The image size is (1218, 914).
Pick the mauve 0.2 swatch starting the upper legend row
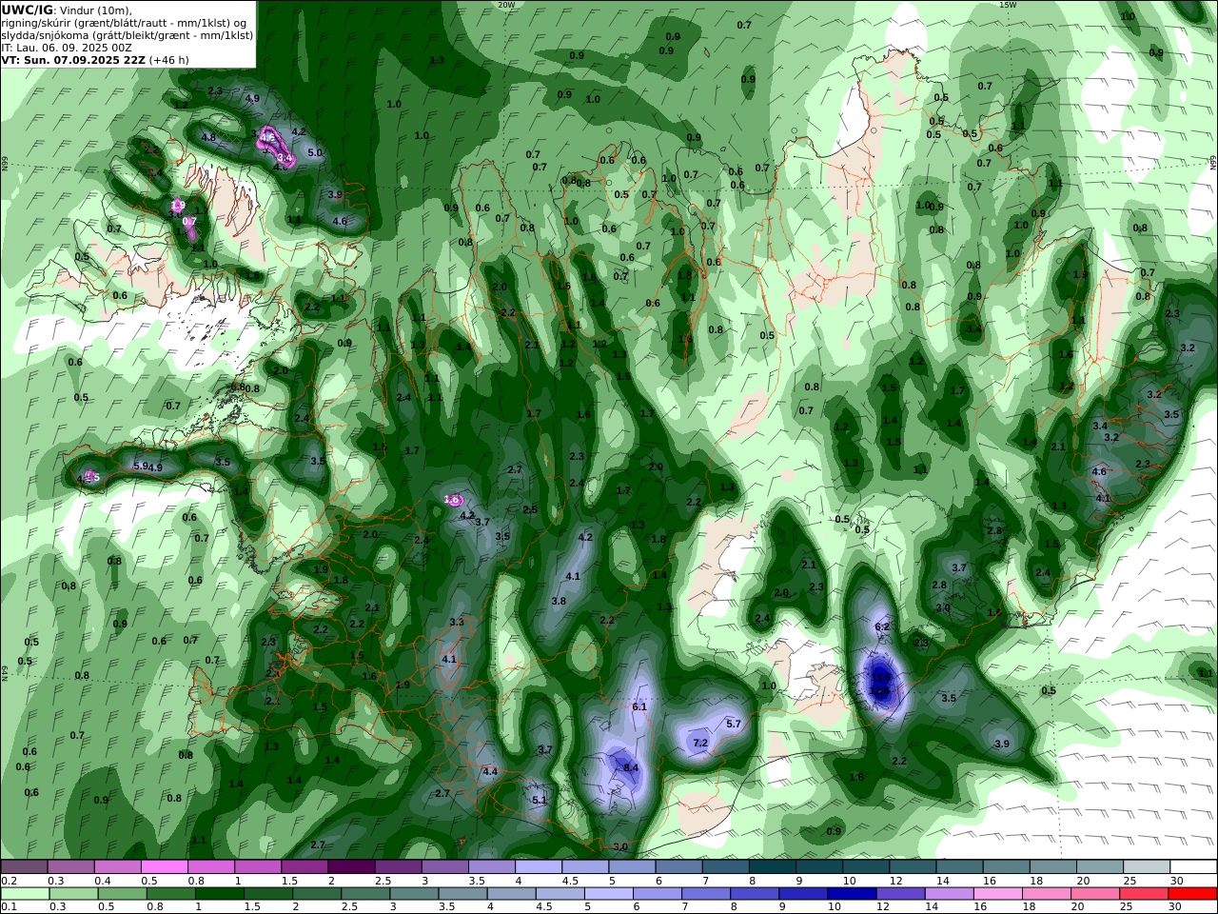click(24, 867)
